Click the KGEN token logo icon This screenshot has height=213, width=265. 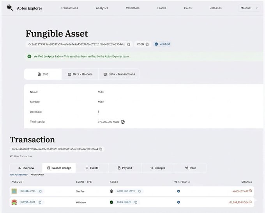pyautogui.click(x=111, y=202)
